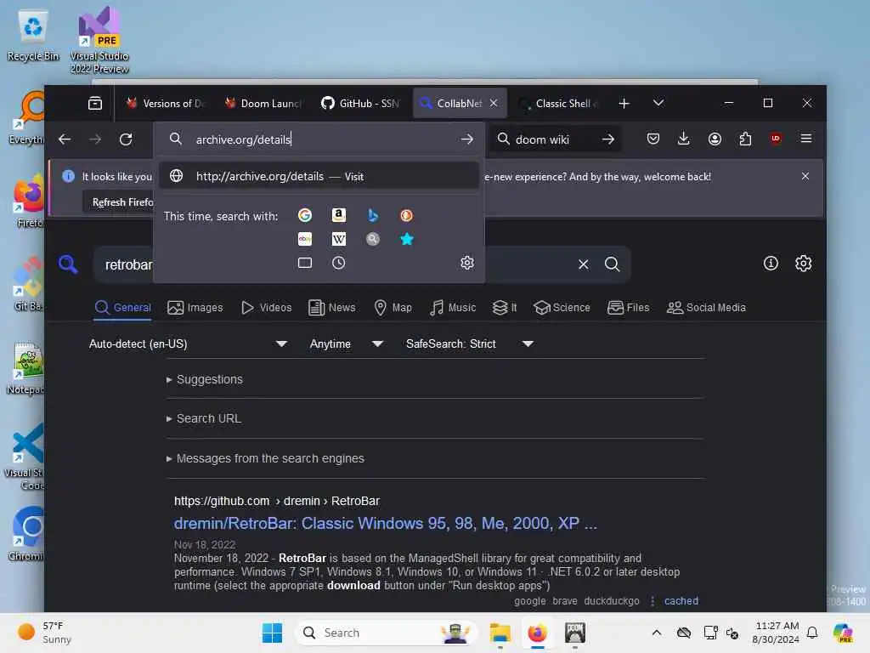The width and height of the screenshot is (870, 653).
Task: Search with eBay engine icon
Action: pyautogui.click(x=305, y=239)
